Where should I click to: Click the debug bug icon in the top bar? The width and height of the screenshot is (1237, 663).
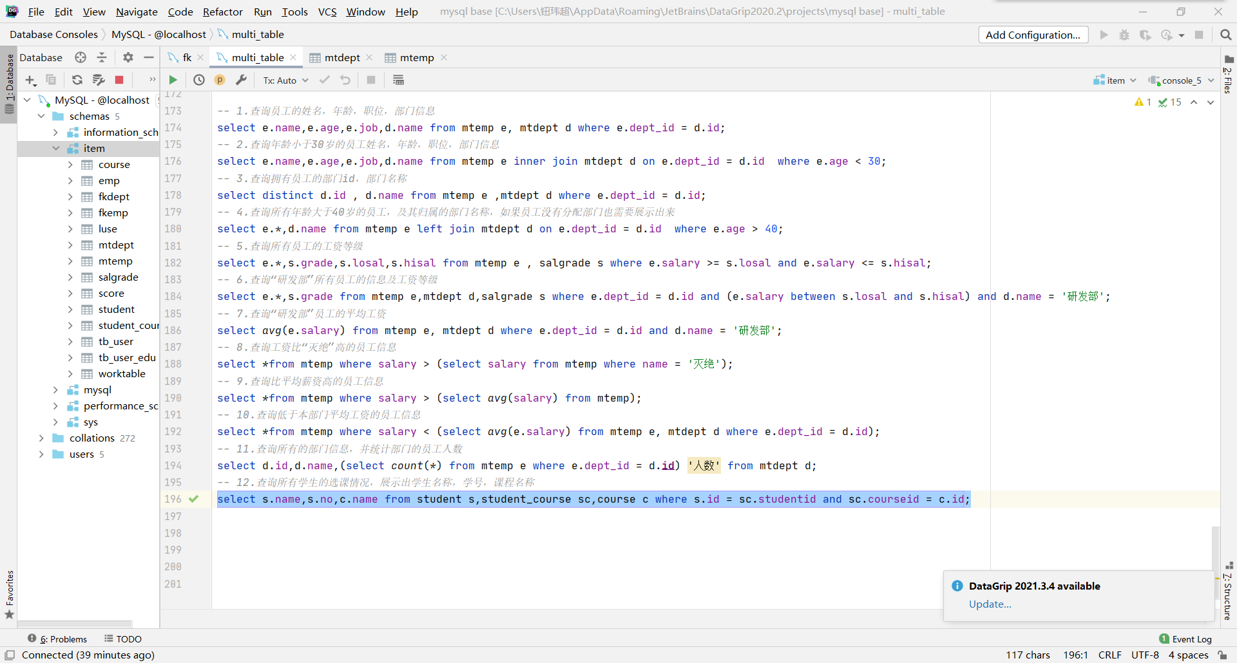1124,35
